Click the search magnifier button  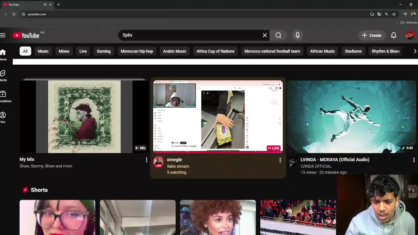coord(278,35)
